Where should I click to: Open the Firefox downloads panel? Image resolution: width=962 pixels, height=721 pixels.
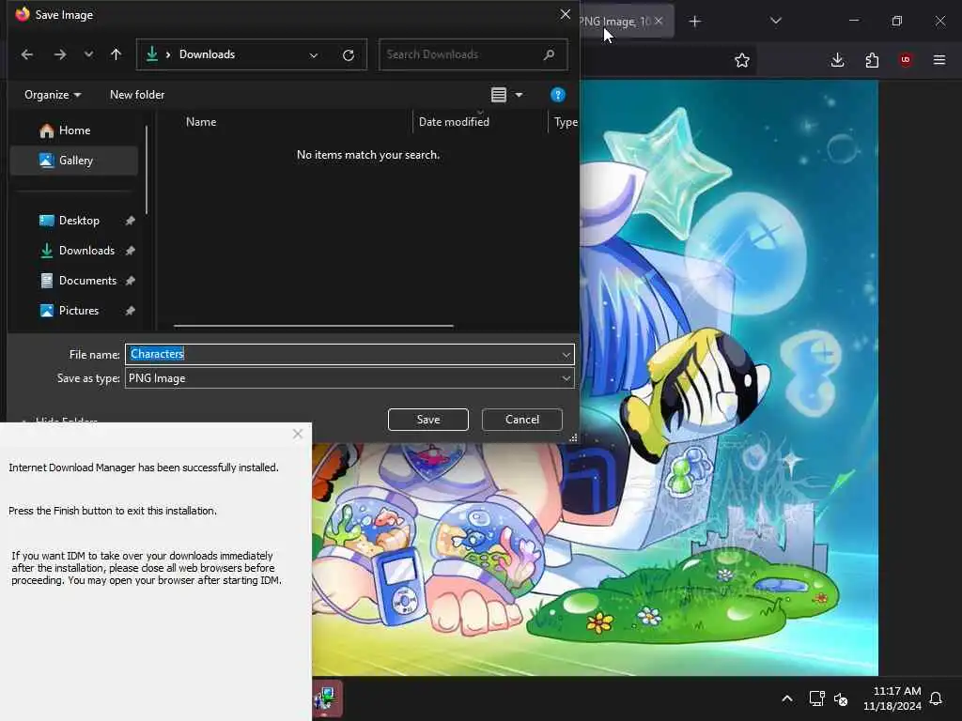point(837,60)
